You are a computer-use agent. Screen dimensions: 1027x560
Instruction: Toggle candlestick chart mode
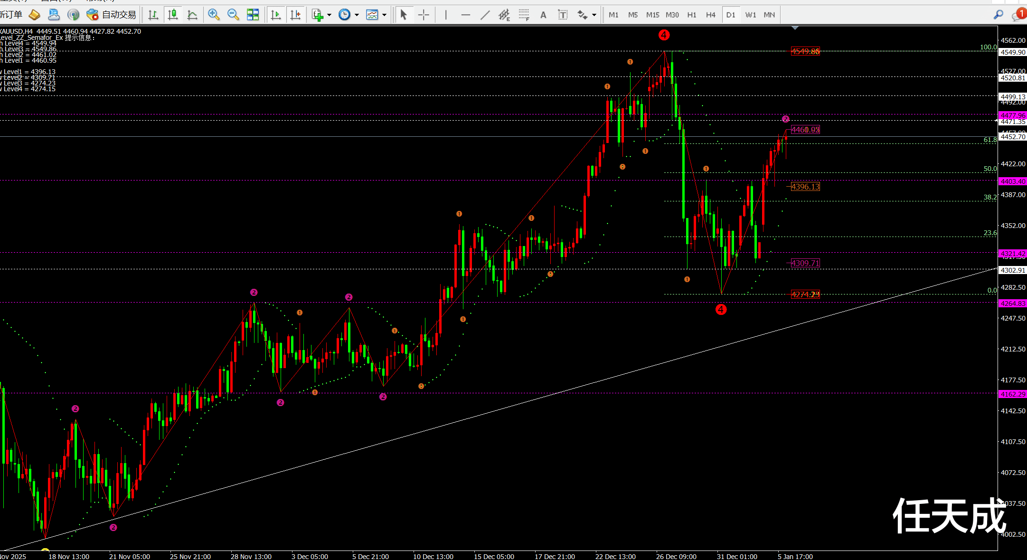tap(173, 15)
